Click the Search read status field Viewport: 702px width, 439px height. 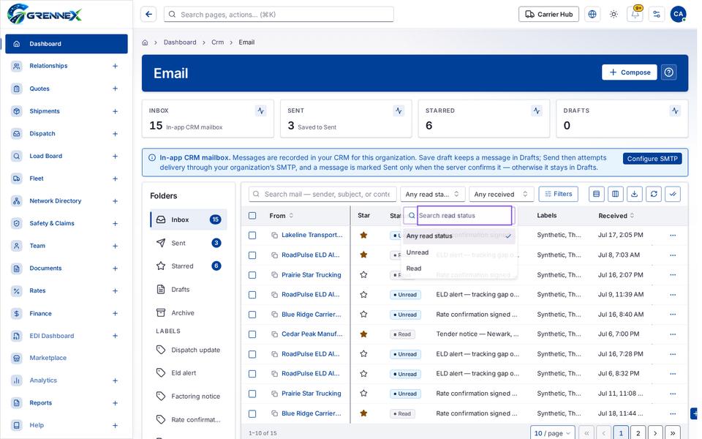pyautogui.click(x=464, y=215)
